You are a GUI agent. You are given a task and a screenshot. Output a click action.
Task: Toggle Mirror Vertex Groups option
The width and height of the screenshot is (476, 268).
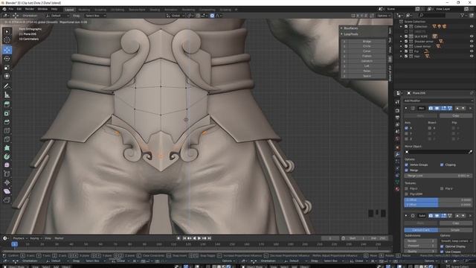(407, 165)
